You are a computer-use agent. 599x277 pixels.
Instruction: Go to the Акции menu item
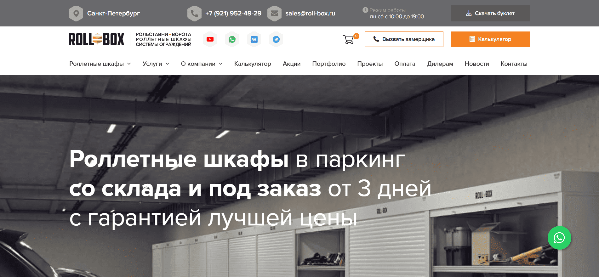pos(292,64)
